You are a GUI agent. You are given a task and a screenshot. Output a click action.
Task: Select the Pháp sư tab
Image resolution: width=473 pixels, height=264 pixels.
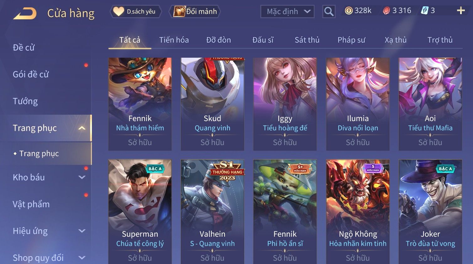pyautogui.click(x=351, y=40)
